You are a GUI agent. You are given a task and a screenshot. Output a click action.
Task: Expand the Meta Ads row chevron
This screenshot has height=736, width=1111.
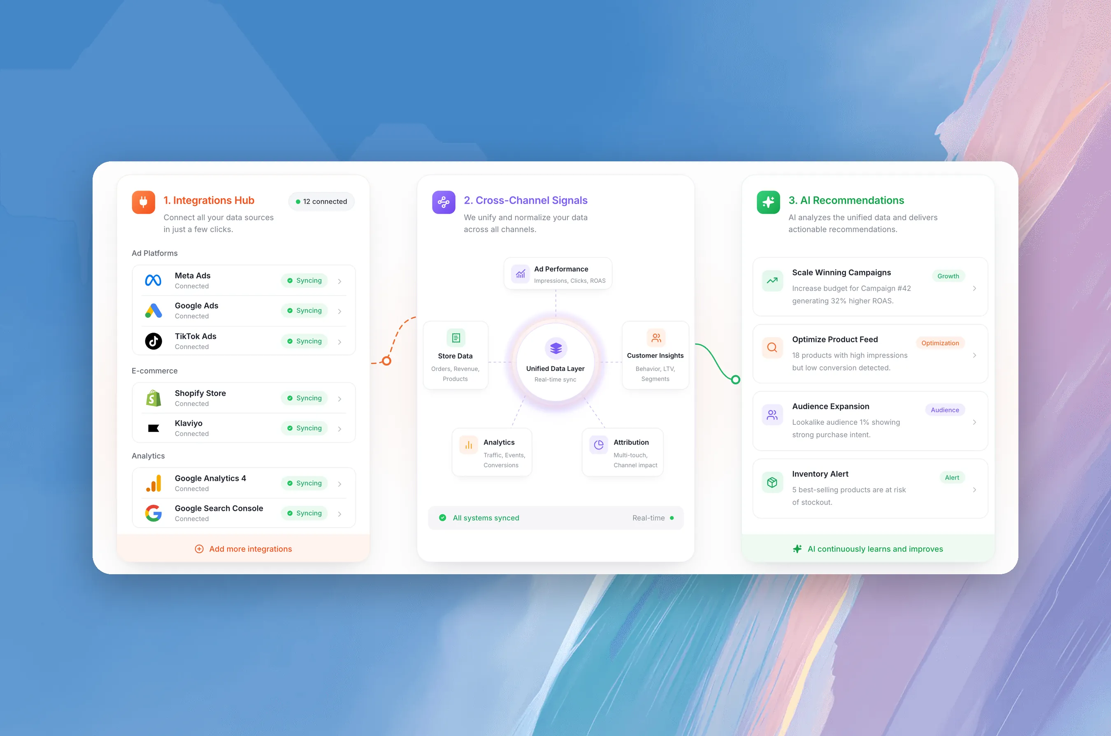pos(339,281)
